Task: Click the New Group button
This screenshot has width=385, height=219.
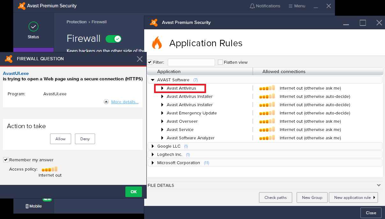Action: (312, 198)
